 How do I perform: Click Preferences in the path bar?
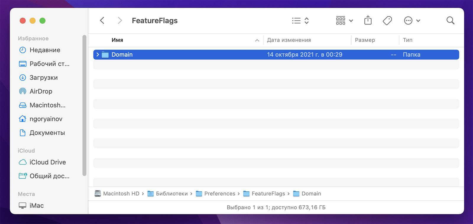[x=219, y=194]
